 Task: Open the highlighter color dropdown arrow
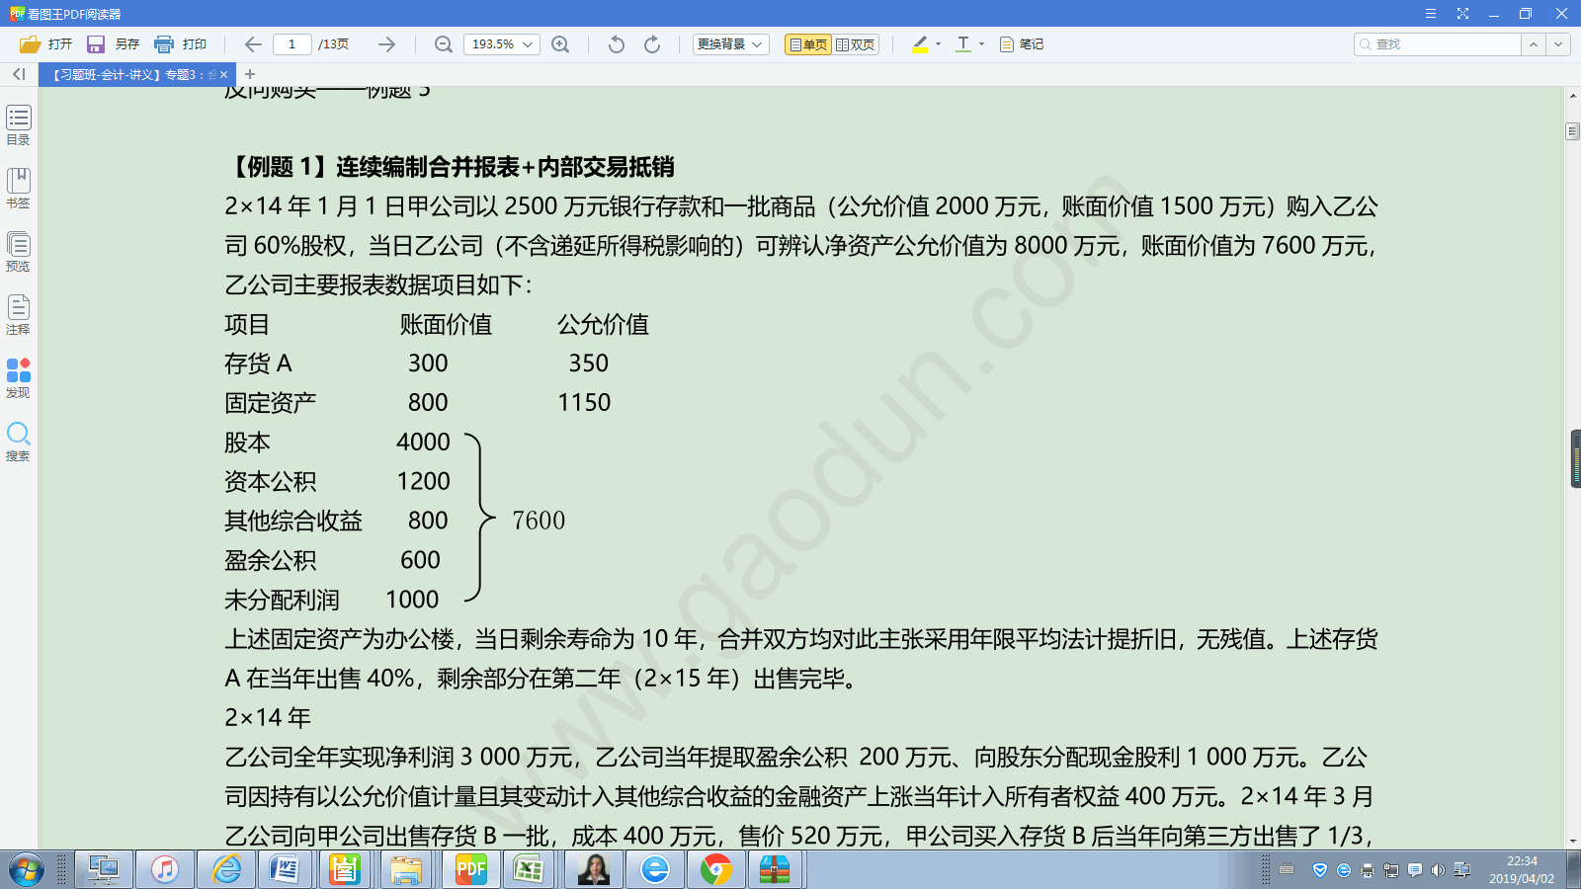tap(938, 44)
